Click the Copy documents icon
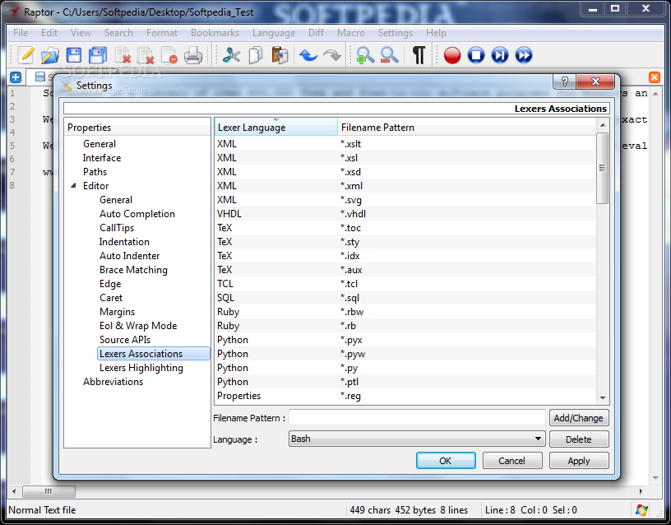 256,55
